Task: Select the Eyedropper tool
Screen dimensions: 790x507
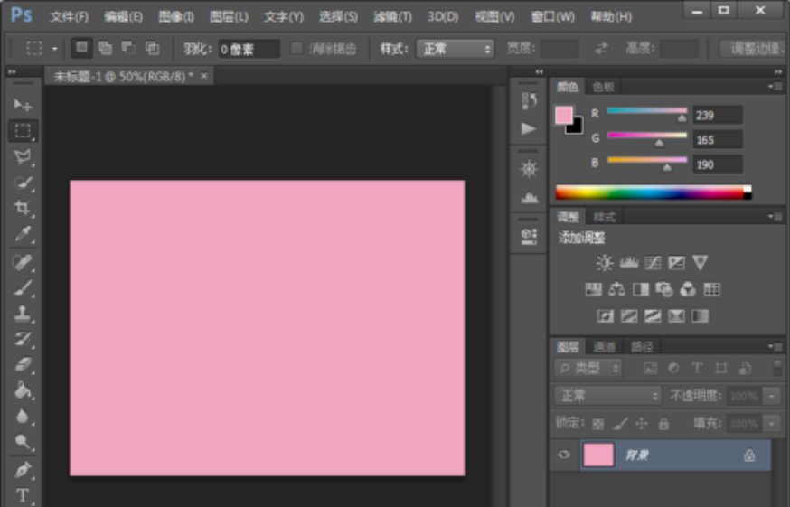Action: pos(23,234)
